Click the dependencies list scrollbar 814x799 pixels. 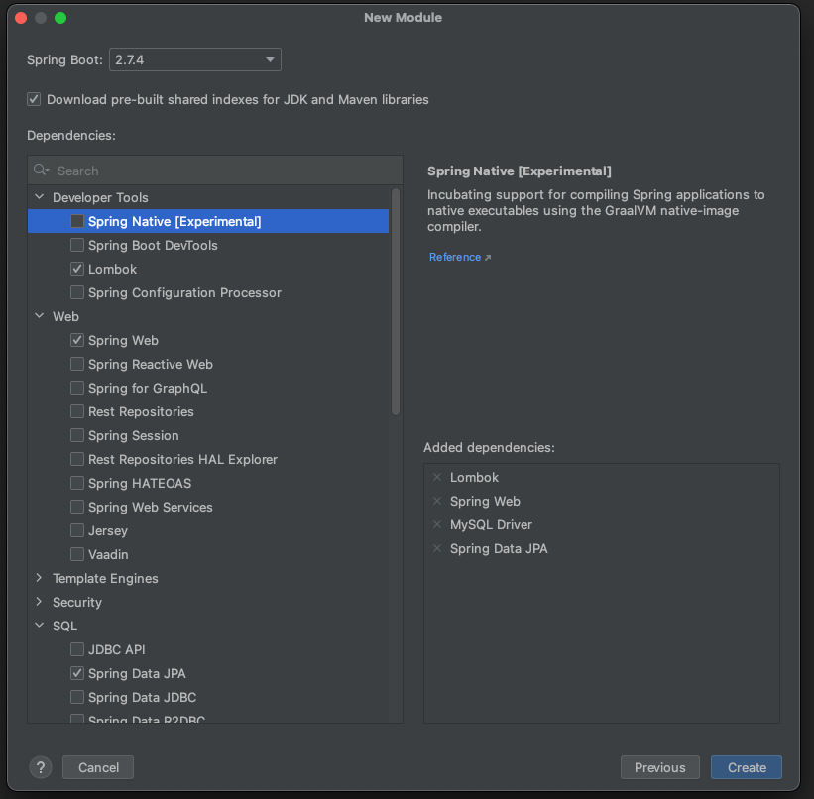(x=396, y=302)
